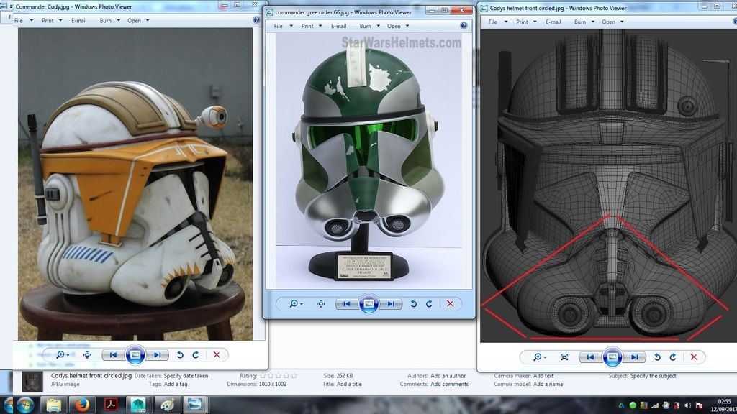The width and height of the screenshot is (737, 414).
Task: Open zoom control in Commander Cody window
Action: click(x=62, y=355)
